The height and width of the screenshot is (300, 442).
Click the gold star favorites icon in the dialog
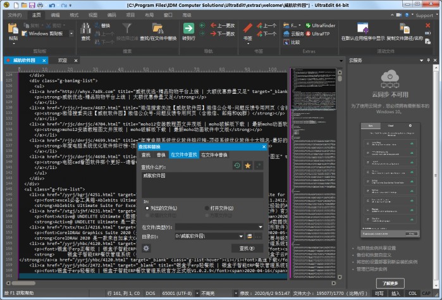point(248,165)
